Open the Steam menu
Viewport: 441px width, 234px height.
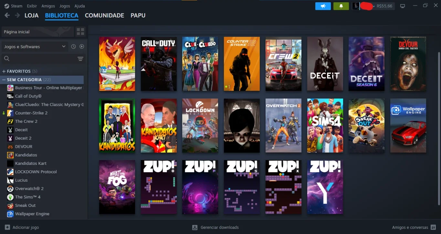14,6
